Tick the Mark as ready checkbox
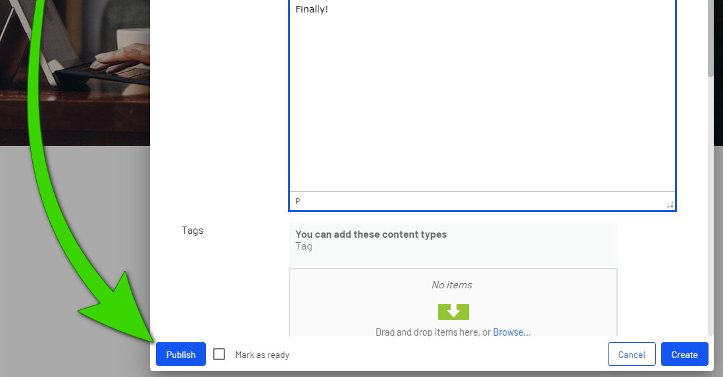This screenshot has height=377, width=723. tap(219, 354)
